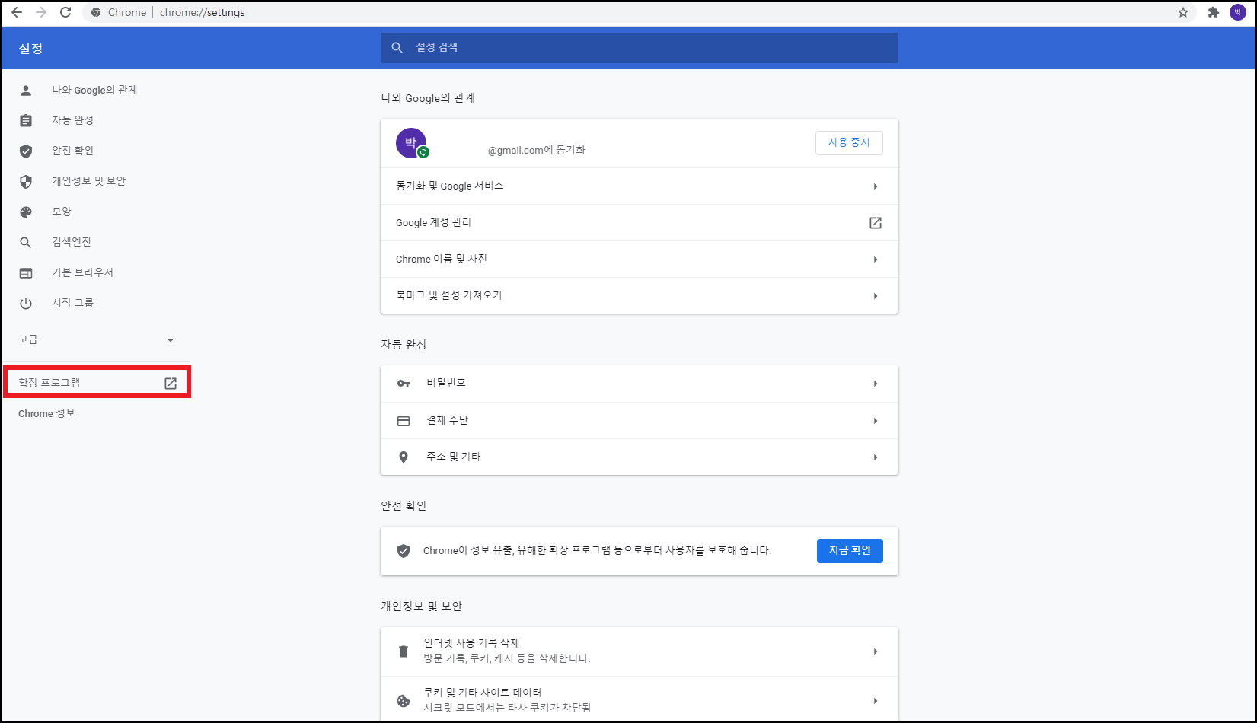The height and width of the screenshot is (723, 1257).
Task: Open the extensions puzzle icon
Action: point(1214,12)
